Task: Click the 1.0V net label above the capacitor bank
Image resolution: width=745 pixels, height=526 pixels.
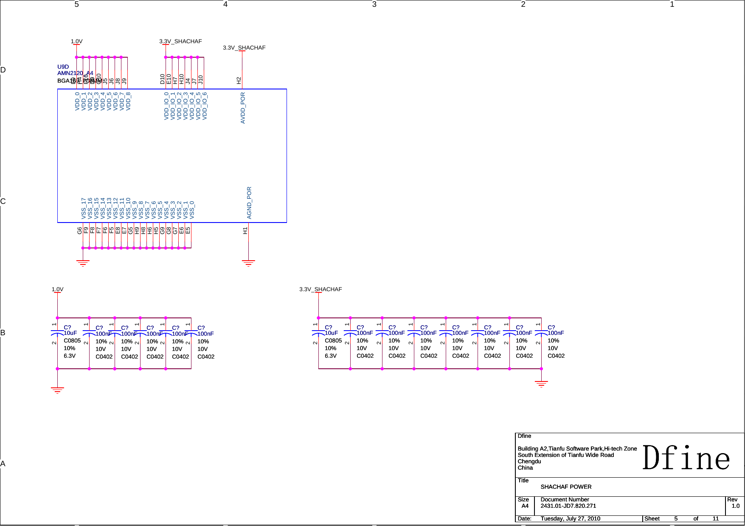Action: click(x=57, y=289)
